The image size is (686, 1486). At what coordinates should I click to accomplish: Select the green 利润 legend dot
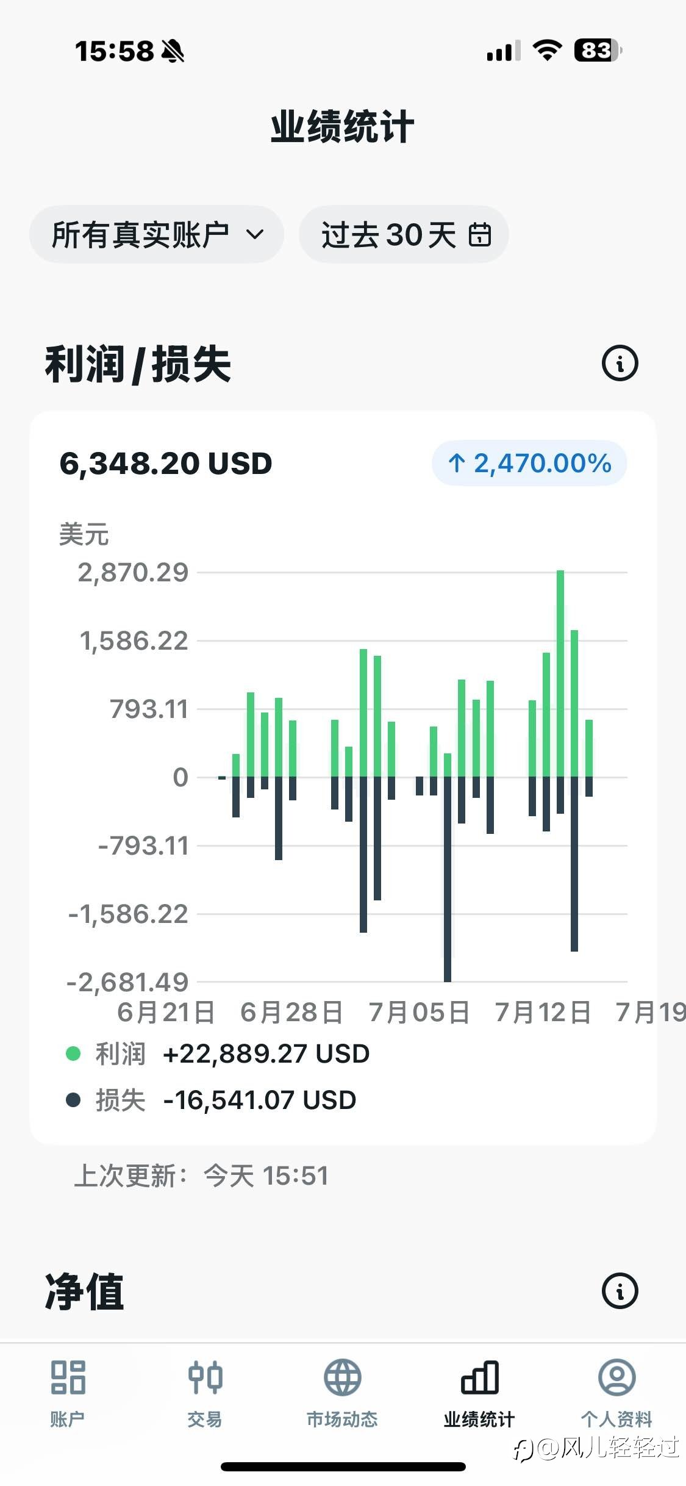(73, 1053)
